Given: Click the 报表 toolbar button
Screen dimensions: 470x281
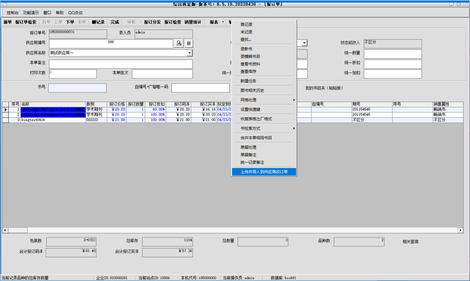Looking at the screenshot, I should 214,22.
